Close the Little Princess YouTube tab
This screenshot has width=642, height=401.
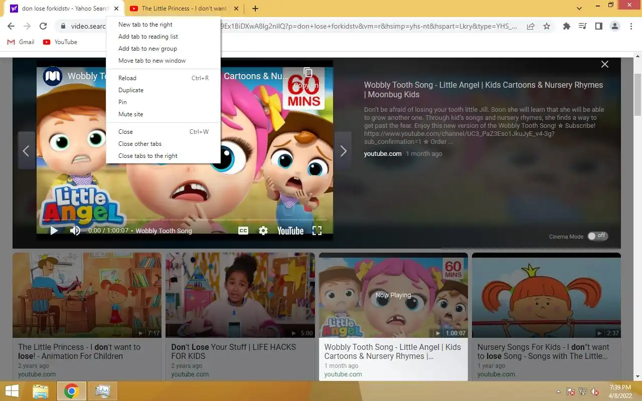(x=236, y=9)
